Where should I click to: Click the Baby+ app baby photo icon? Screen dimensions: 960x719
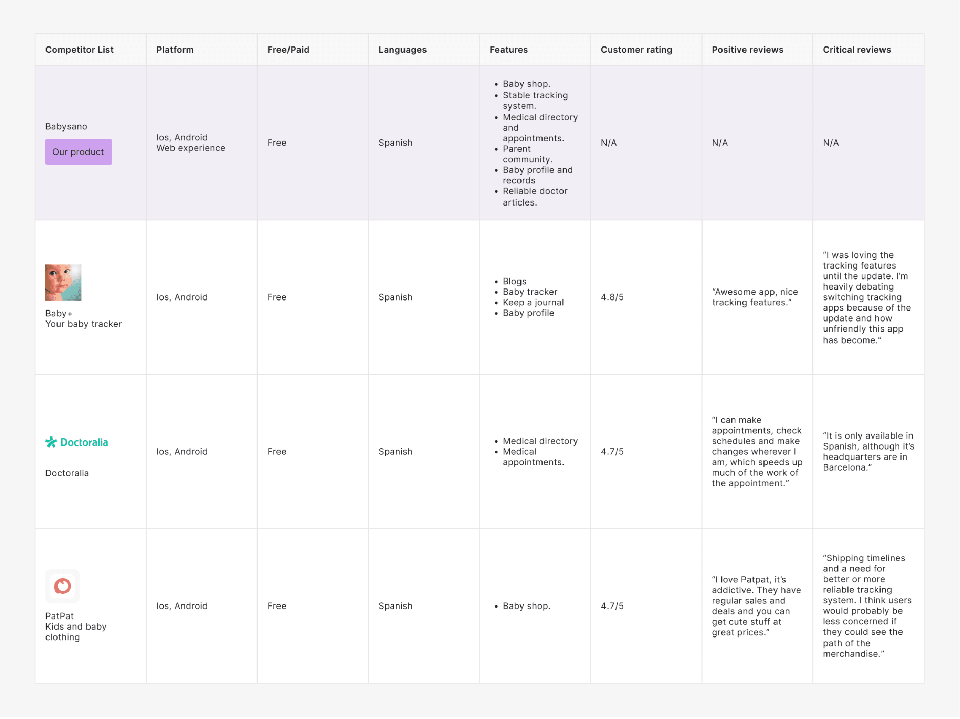pyautogui.click(x=63, y=283)
